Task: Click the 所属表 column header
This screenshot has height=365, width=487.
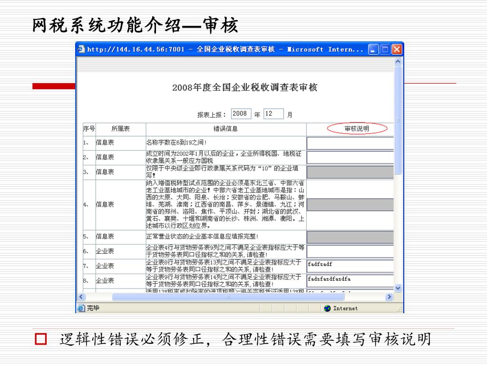Action: click(120, 128)
